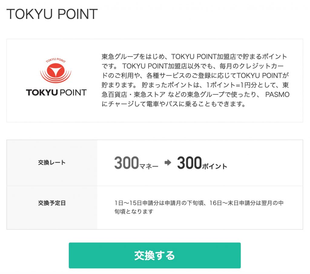The width and height of the screenshot is (310, 274).
Task: Click the TOKYU POINT page heading
Action: tap(52, 14)
